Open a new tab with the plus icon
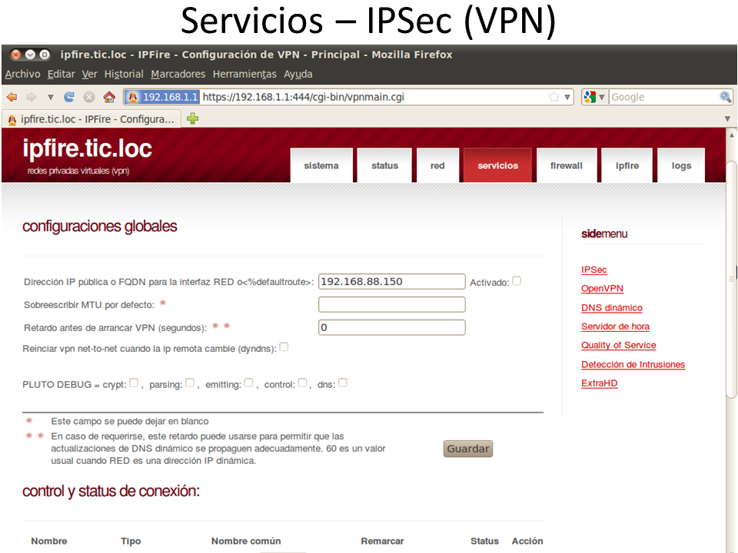This screenshot has height=553, width=738. (x=193, y=119)
